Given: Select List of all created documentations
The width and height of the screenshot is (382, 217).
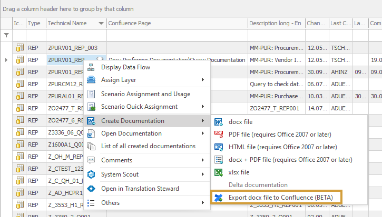Looking at the screenshot, I should pyautogui.click(x=148, y=146).
